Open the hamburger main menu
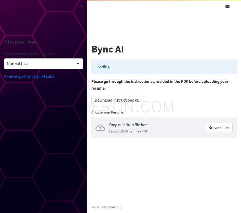Screen dimensions: 241x213 pyautogui.click(x=227, y=6)
